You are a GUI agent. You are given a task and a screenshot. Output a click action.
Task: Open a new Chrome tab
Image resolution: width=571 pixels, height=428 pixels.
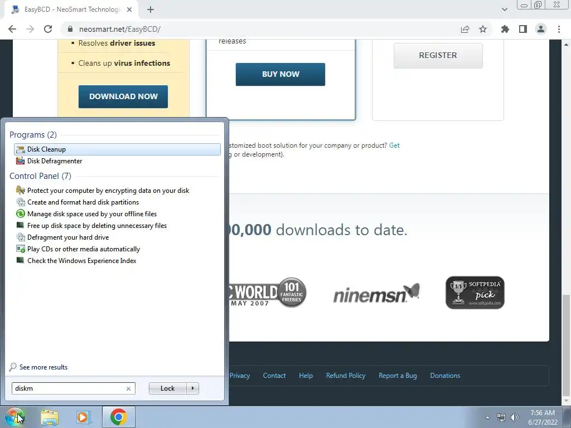pos(151,9)
